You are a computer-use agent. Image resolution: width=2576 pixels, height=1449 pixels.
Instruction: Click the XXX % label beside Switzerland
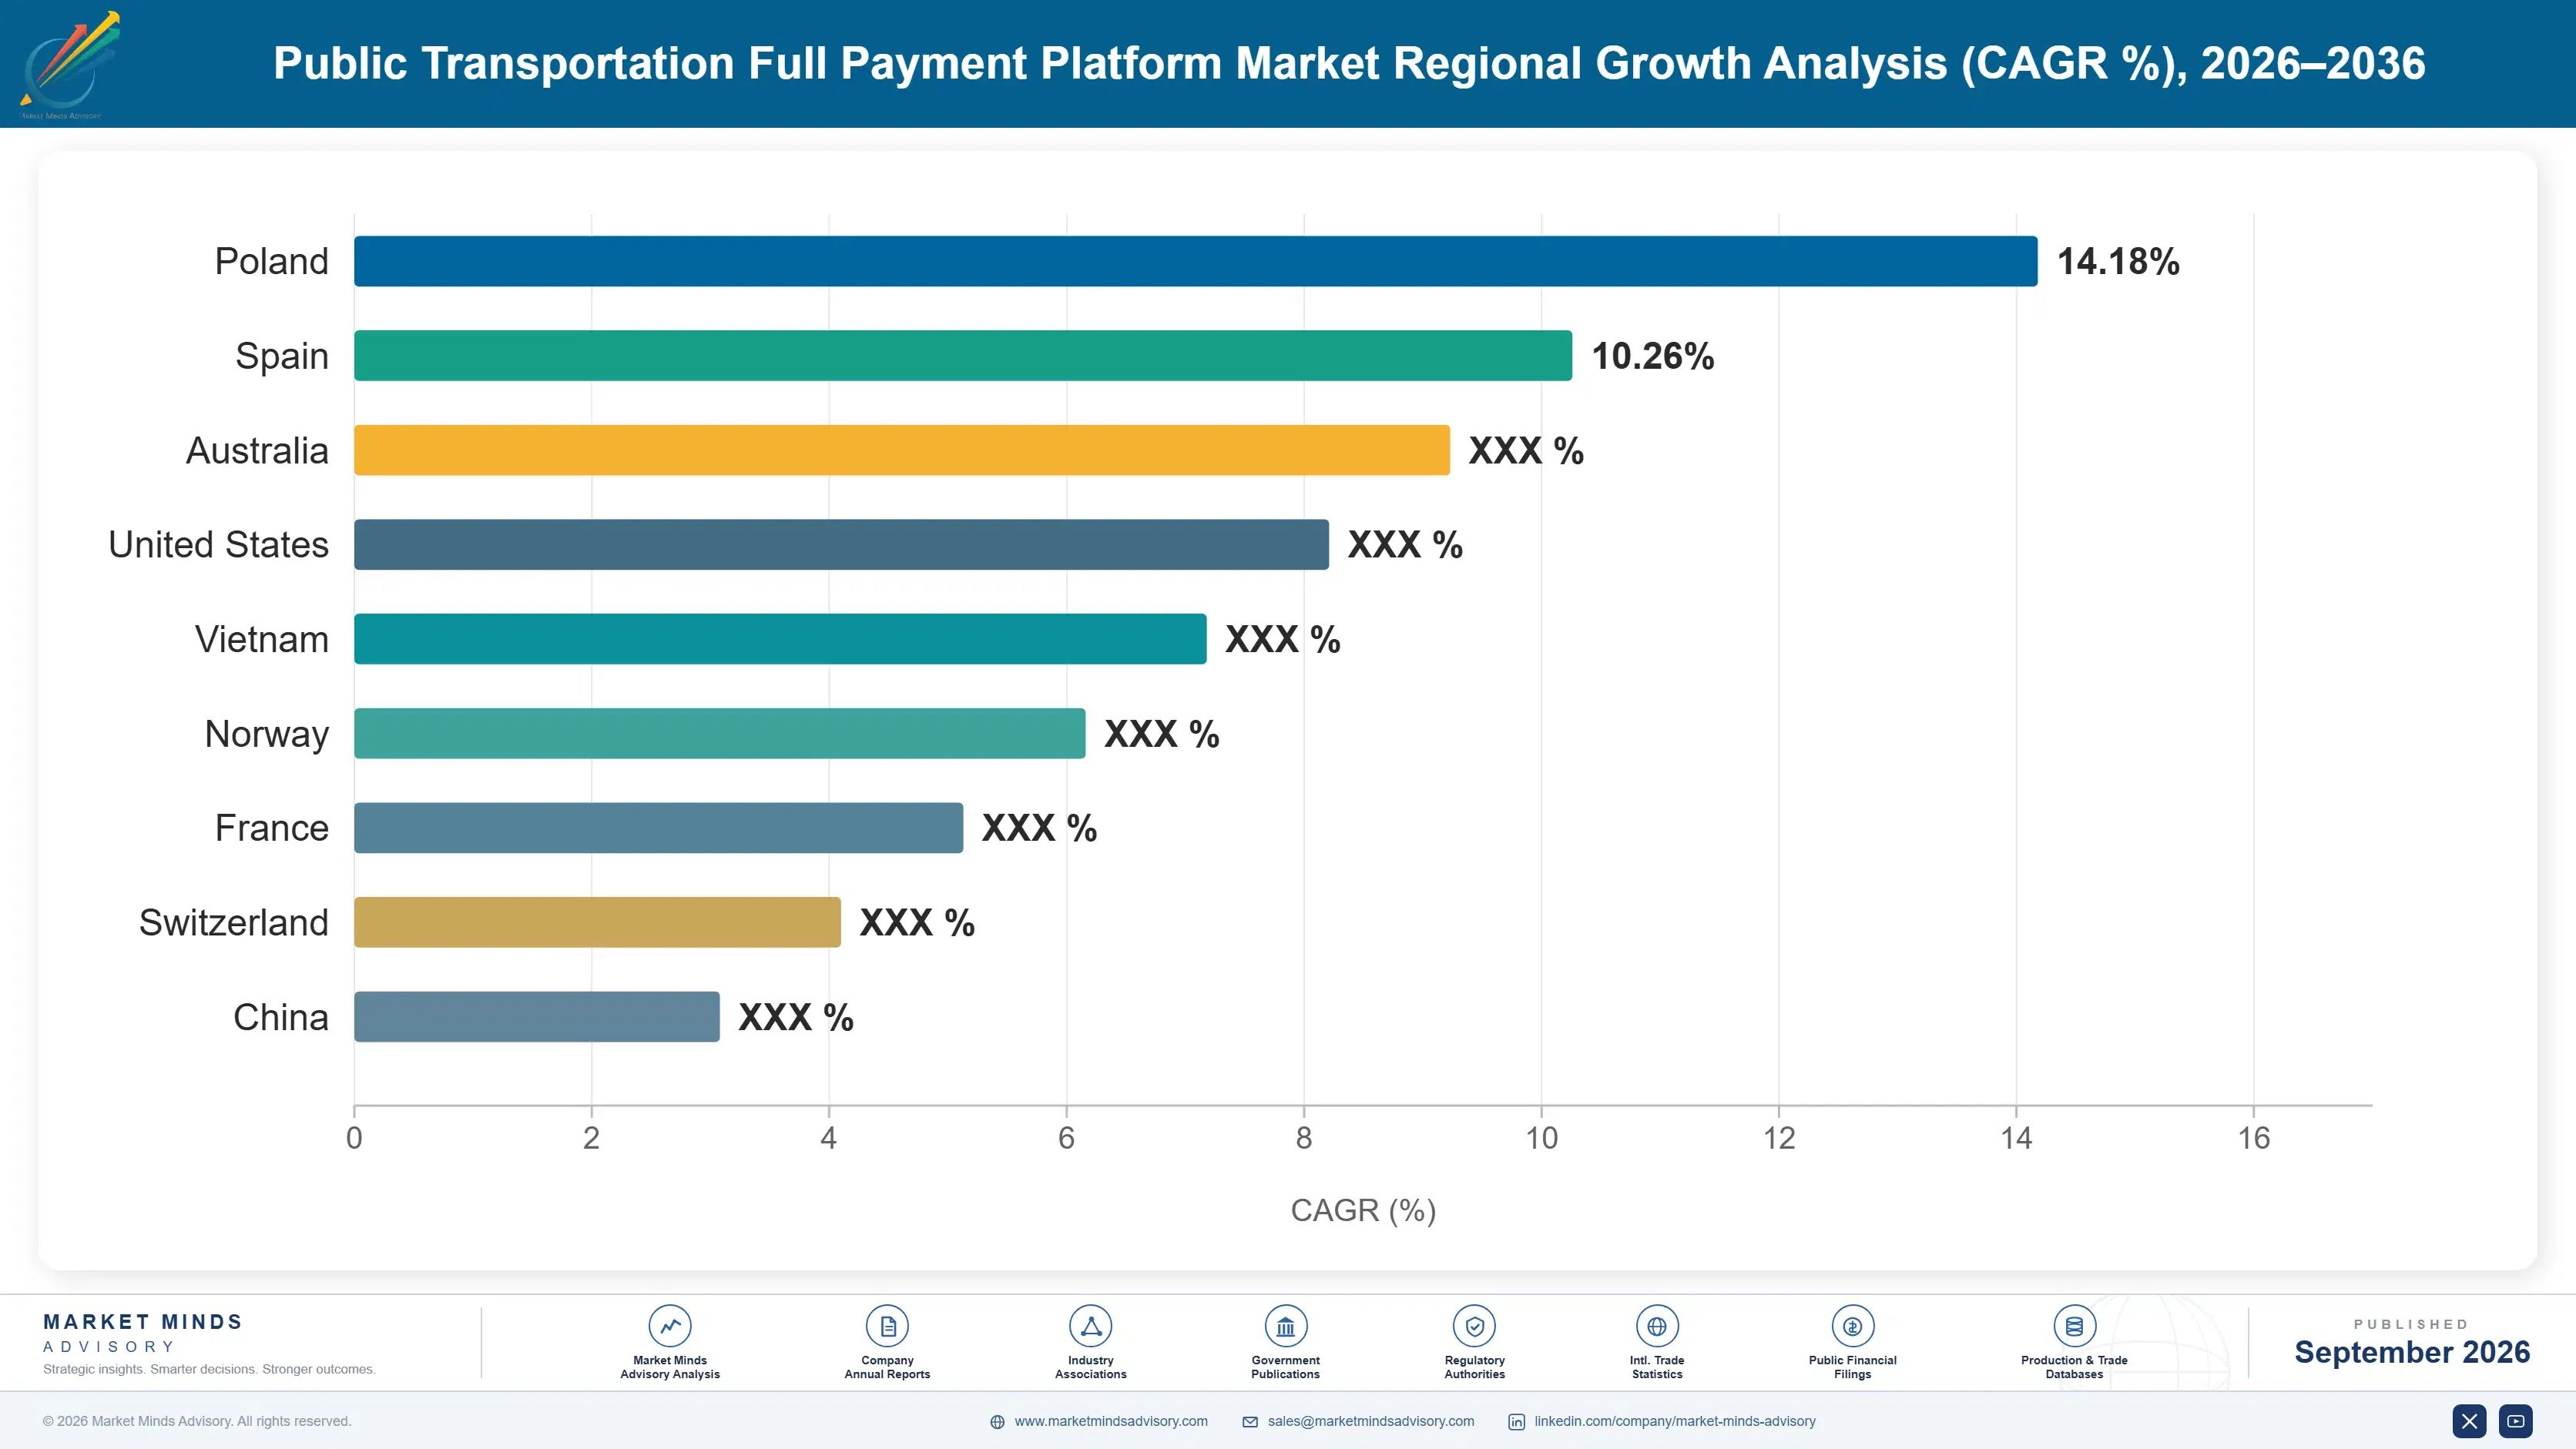tap(917, 922)
